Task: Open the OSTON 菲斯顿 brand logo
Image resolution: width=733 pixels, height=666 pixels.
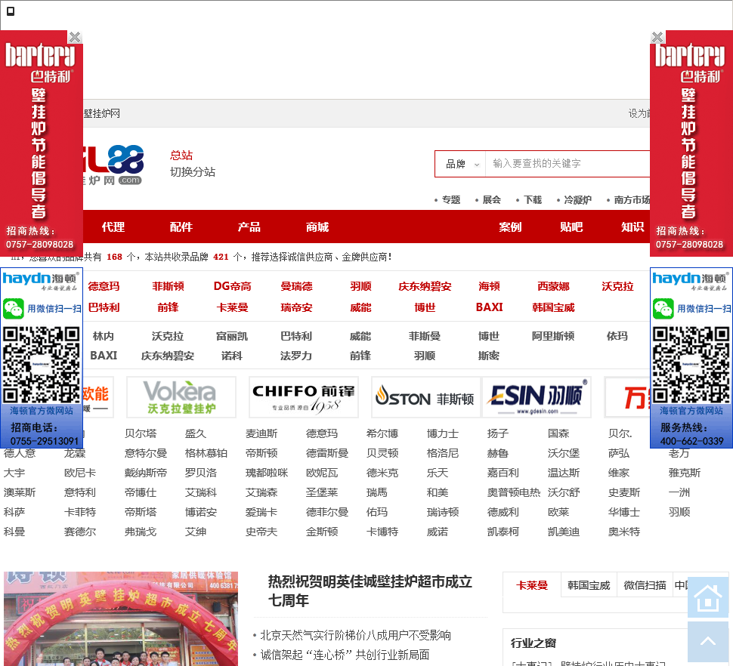Action: click(425, 397)
